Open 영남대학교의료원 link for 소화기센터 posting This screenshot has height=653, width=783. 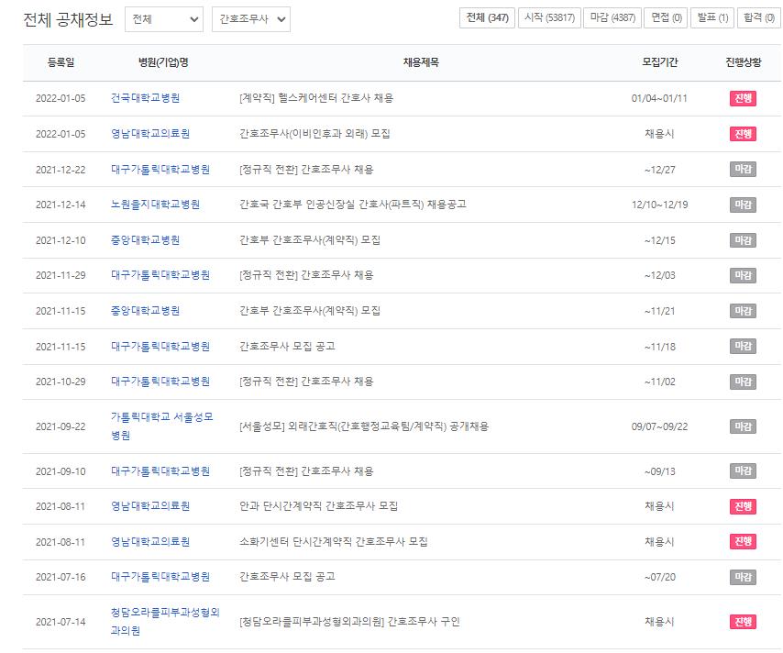(x=150, y=542)
